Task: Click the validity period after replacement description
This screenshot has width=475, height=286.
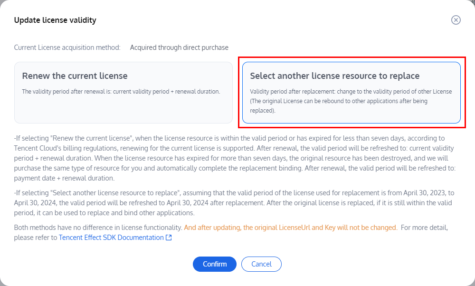Action: tap(351, 101)
